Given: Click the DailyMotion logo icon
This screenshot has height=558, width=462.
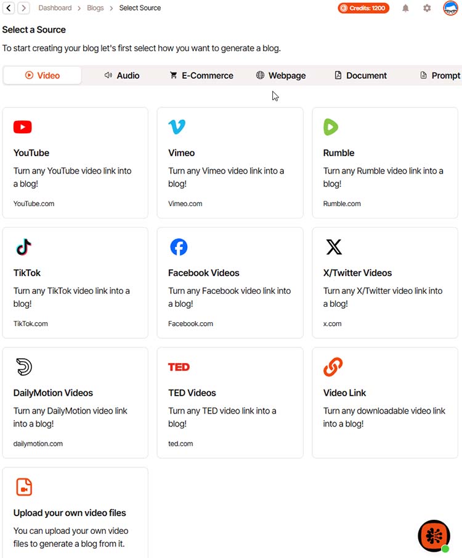Looking at the screenshot, I should pos(24,367).
